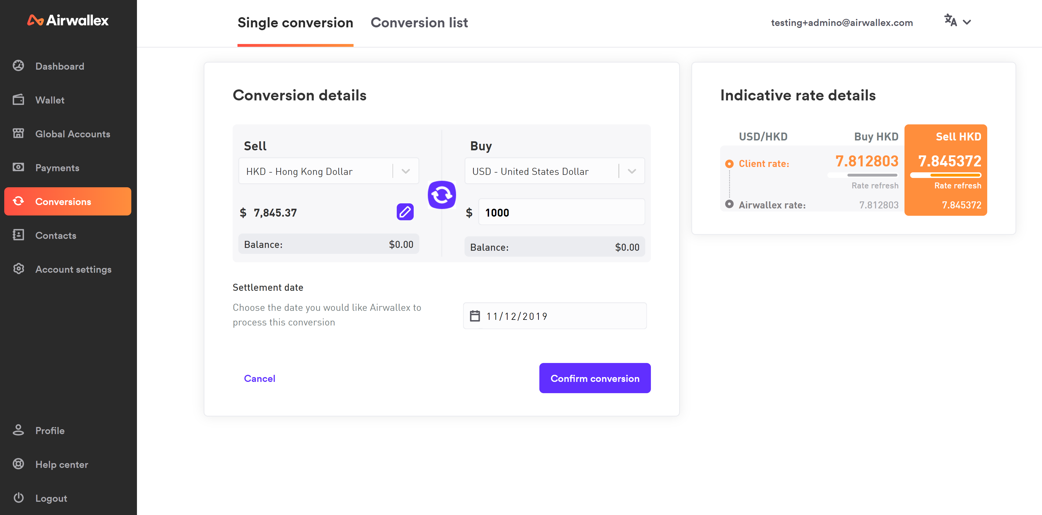The image size is (1042, 515).
Task: Open Account settings
Action: pyautogui.click(x=73, y=269)
